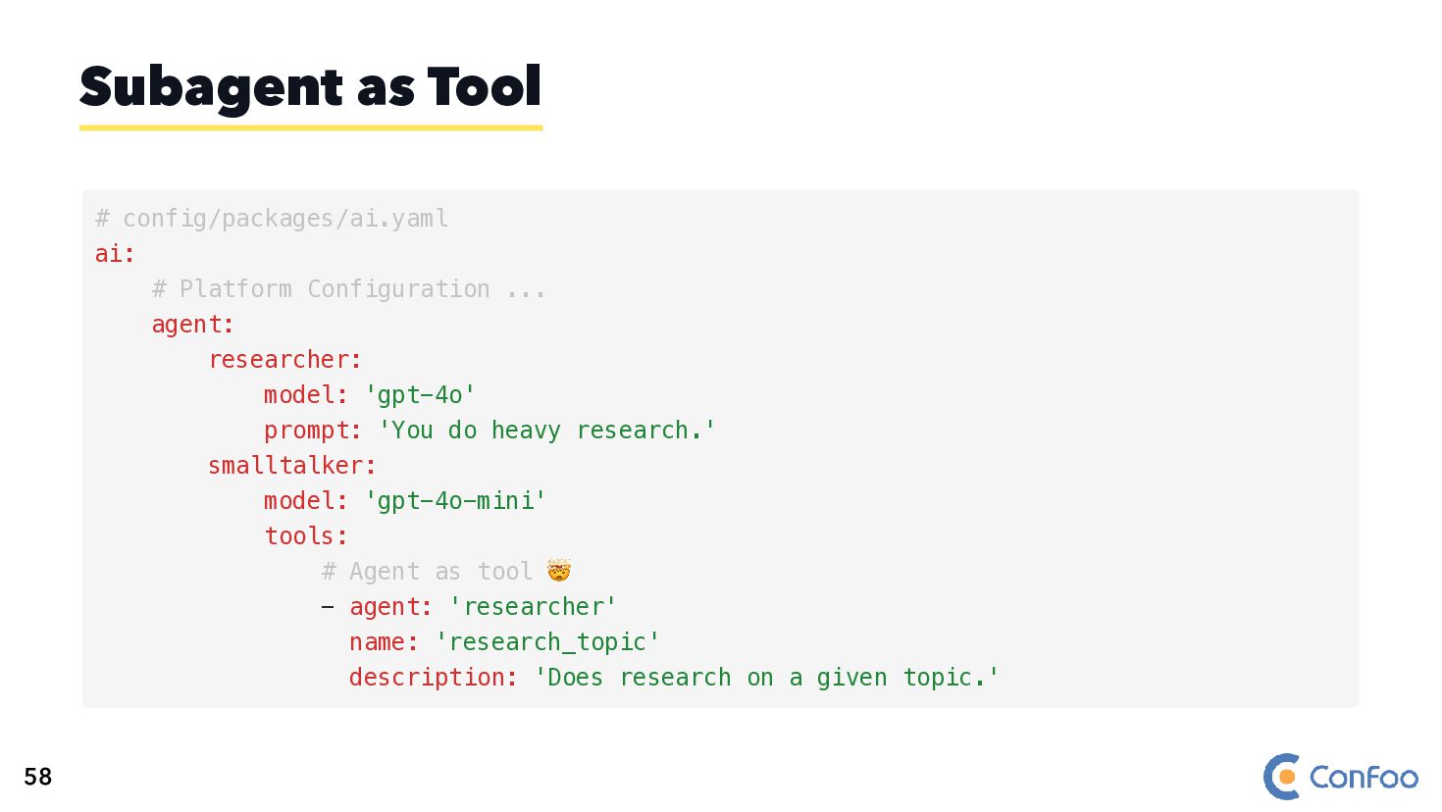Click the 'gpt-4o' model value
1442x812 pixels.
420,394
